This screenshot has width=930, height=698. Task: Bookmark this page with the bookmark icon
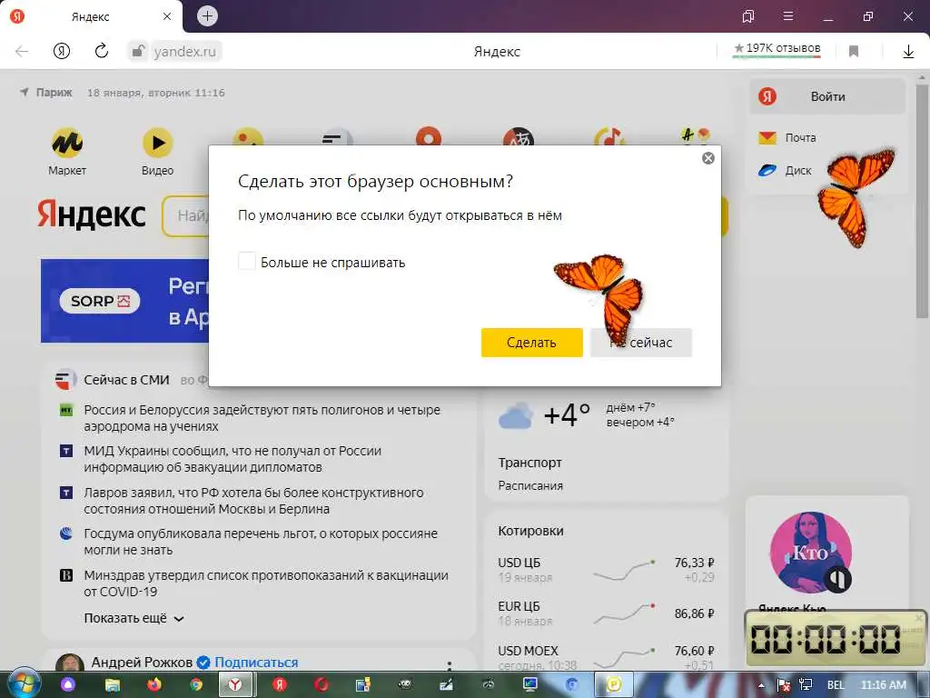coord(854,52)
